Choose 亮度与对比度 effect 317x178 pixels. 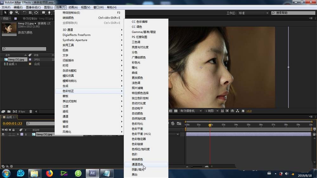tap(146, 47)
